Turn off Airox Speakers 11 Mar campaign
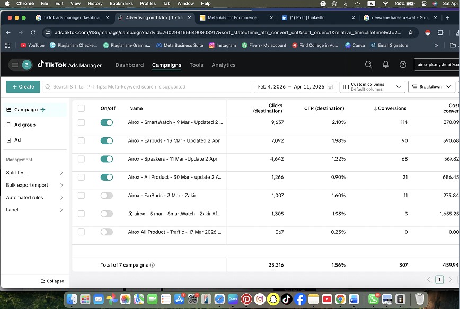Screen dimensions: 460x309 pyautogui.click(x=107, y=159)
